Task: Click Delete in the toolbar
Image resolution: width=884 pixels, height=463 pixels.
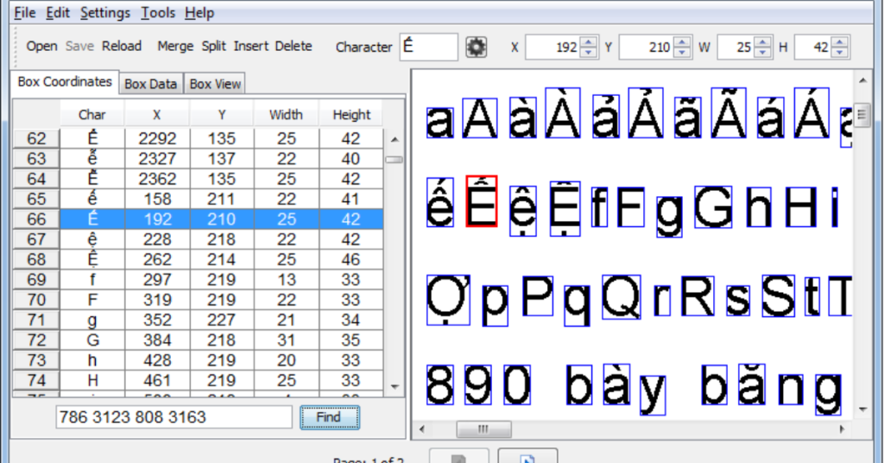Action: [294, 47]
